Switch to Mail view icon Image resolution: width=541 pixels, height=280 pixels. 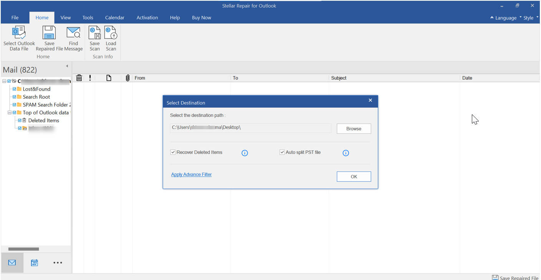click(x=12, y=263)
